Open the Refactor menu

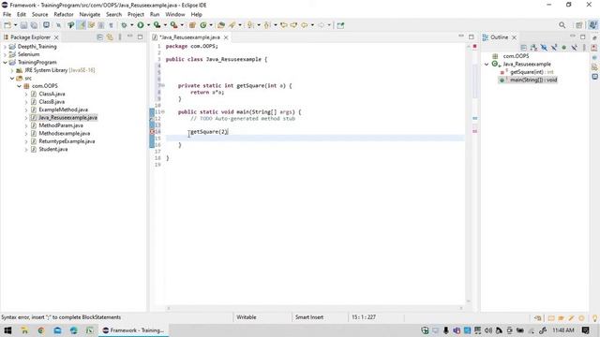click(64, 15)
